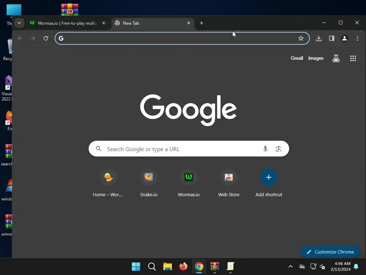Open taskbar Search
Viewport: 366px width, 275px height.
click(152, 266)
